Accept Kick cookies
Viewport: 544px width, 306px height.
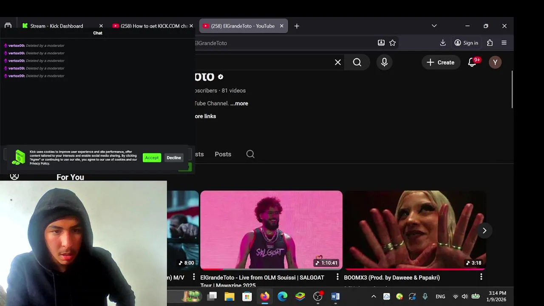[152, 158]
